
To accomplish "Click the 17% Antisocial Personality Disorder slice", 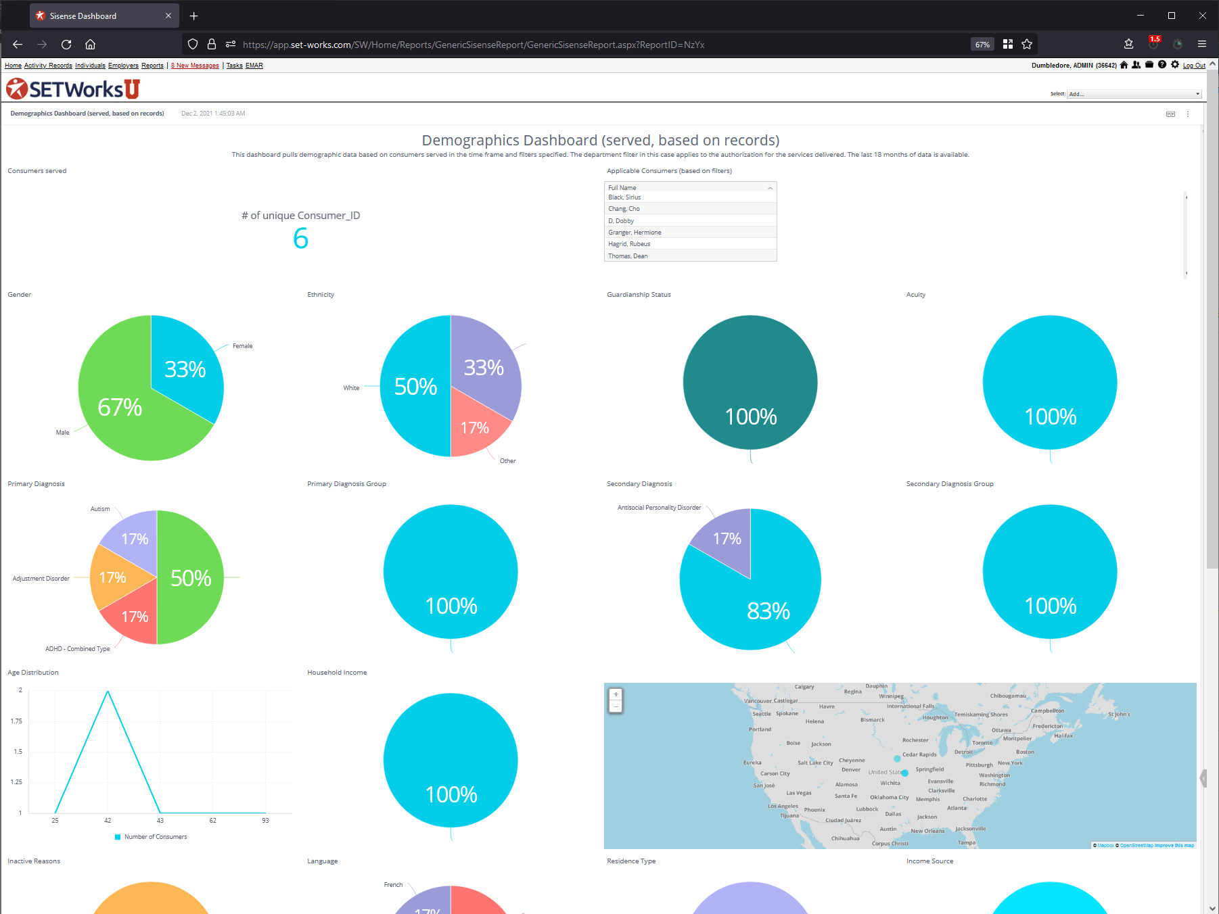I will 728,539.
